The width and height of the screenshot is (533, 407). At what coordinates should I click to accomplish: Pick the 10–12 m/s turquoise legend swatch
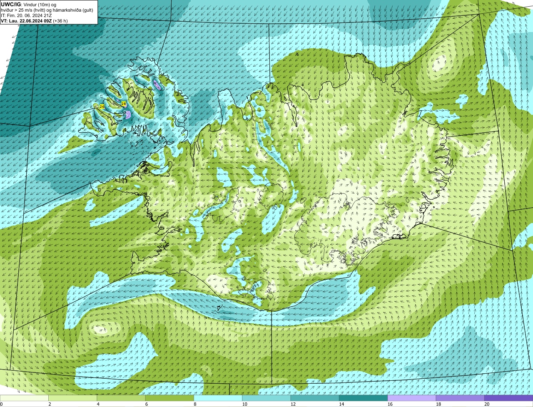[266, 398]
